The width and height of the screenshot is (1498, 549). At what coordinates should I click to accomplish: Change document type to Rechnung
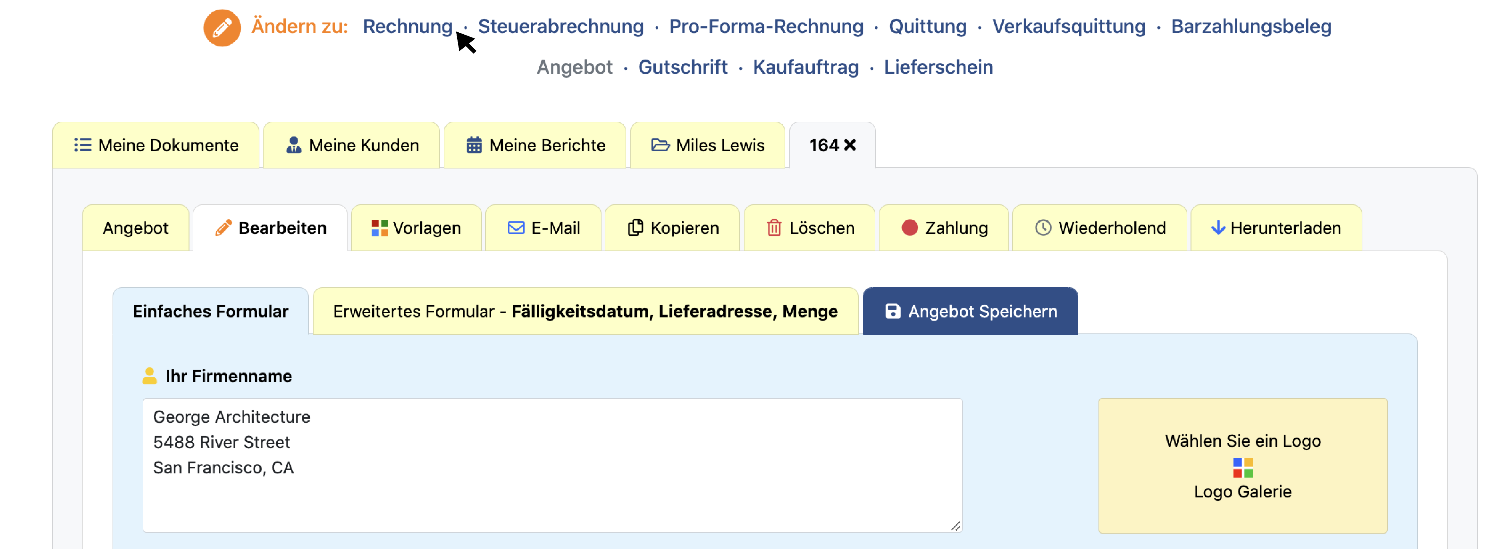click(407, 27)
